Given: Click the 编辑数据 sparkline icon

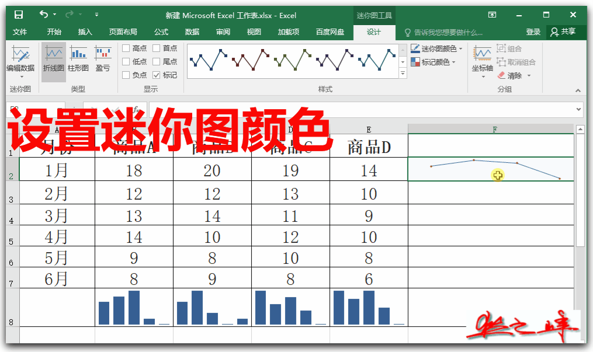Looking at the screenshot, I should tap(20, 54).
